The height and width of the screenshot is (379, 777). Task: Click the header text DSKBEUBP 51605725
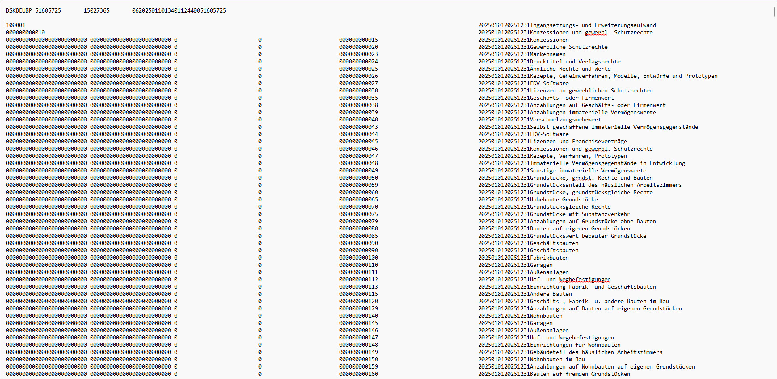(x=34, y=10)
